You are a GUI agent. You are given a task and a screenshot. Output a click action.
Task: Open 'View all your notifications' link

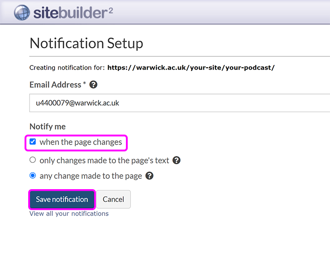pos(69,214)
